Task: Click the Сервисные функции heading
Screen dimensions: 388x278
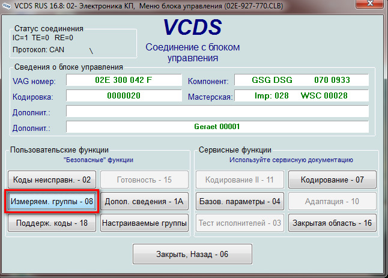Action: (235, 150)
